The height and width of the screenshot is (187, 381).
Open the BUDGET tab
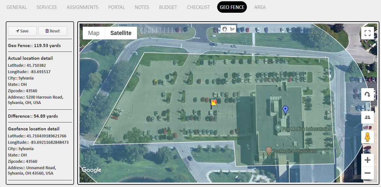tap(168, 7)
